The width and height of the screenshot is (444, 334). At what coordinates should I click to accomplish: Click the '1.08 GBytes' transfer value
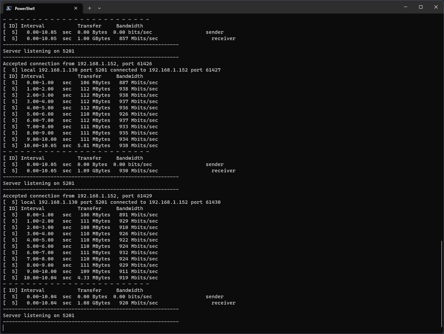[x=94, y=303]
